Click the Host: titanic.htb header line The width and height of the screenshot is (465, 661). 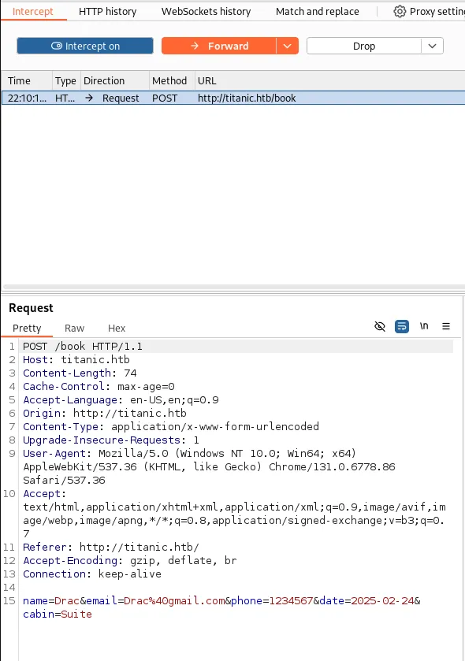(x=76, y=359)
